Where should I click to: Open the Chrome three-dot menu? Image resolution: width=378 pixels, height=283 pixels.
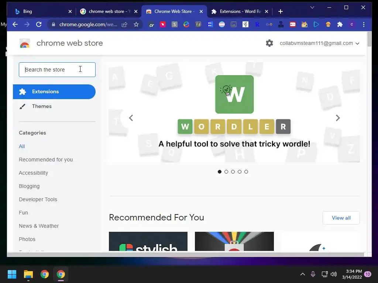364,24
